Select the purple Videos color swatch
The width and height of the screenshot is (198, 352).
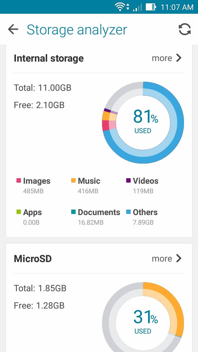click(128, 181)
